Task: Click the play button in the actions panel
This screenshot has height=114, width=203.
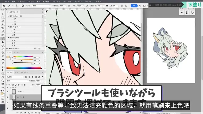Action: 182,13
